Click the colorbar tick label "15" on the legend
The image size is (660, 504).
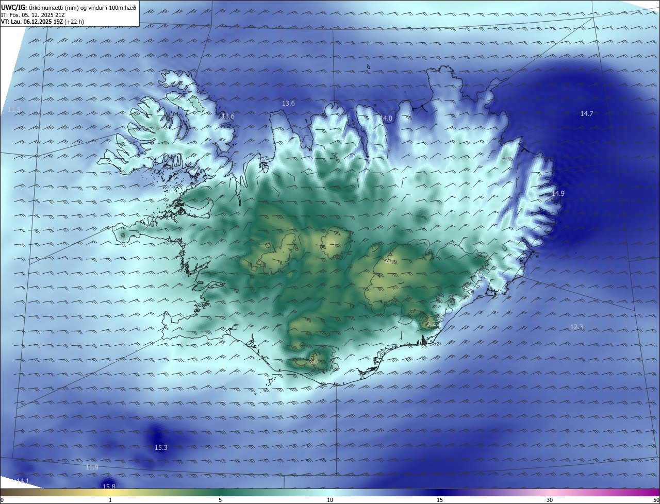coord(440,500)
